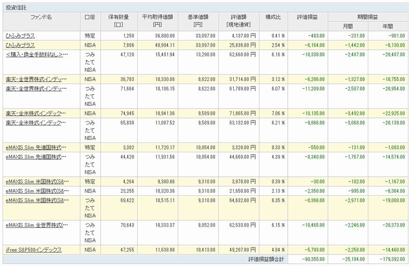This screenshot has width=411, height=267.
Task: Click the 平均取得価額 [円] column header
Action: coord(158,21)
